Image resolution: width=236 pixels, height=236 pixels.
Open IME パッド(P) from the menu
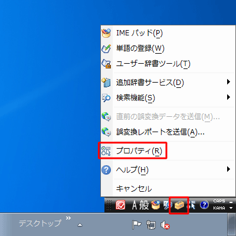168,33
